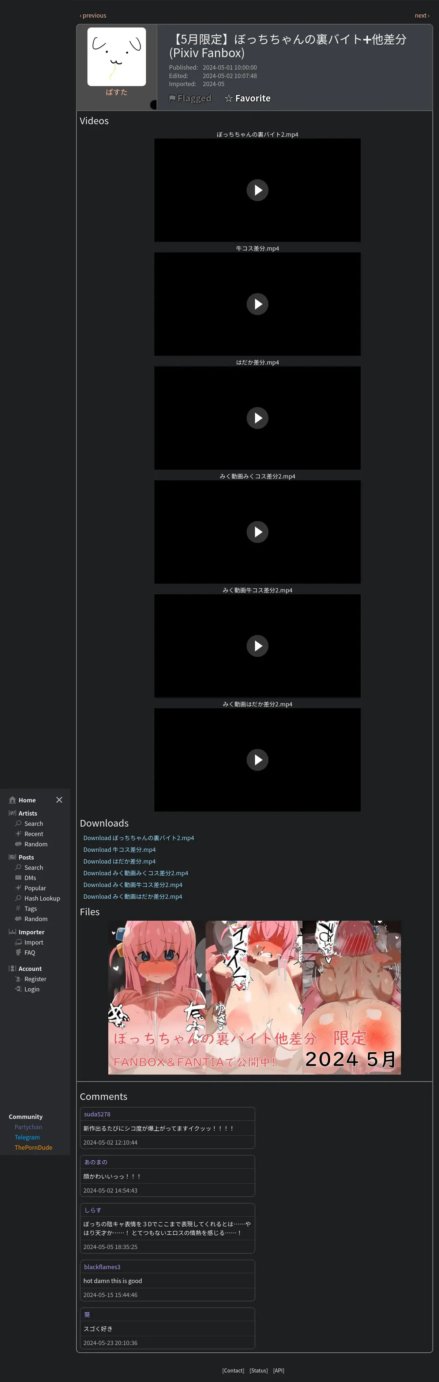This screenshot has height=1382, width=439.
Task: Open commenter blackflames3 name
Action: [102, 1267]
